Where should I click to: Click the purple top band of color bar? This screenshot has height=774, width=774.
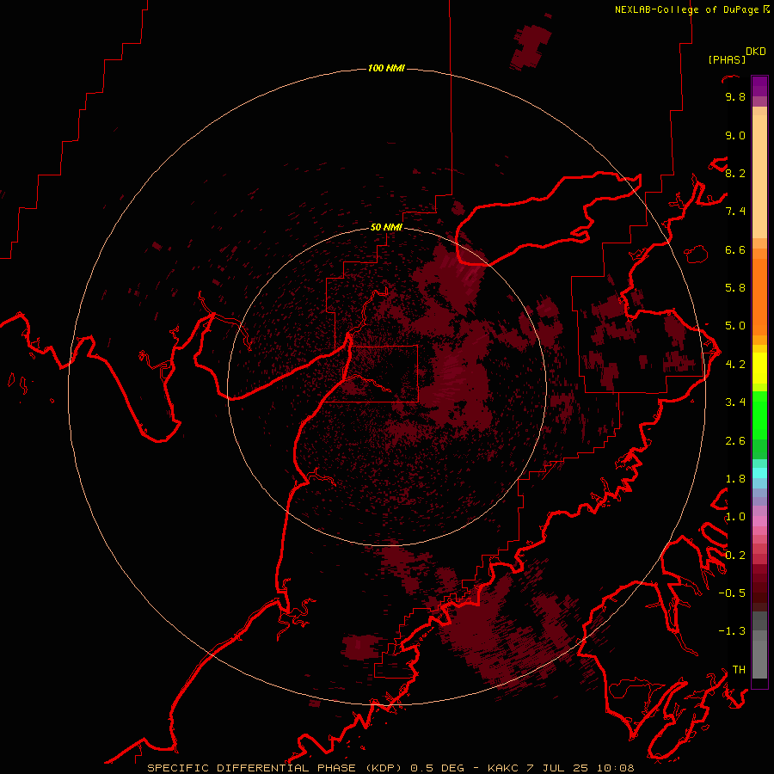(759, 86)
